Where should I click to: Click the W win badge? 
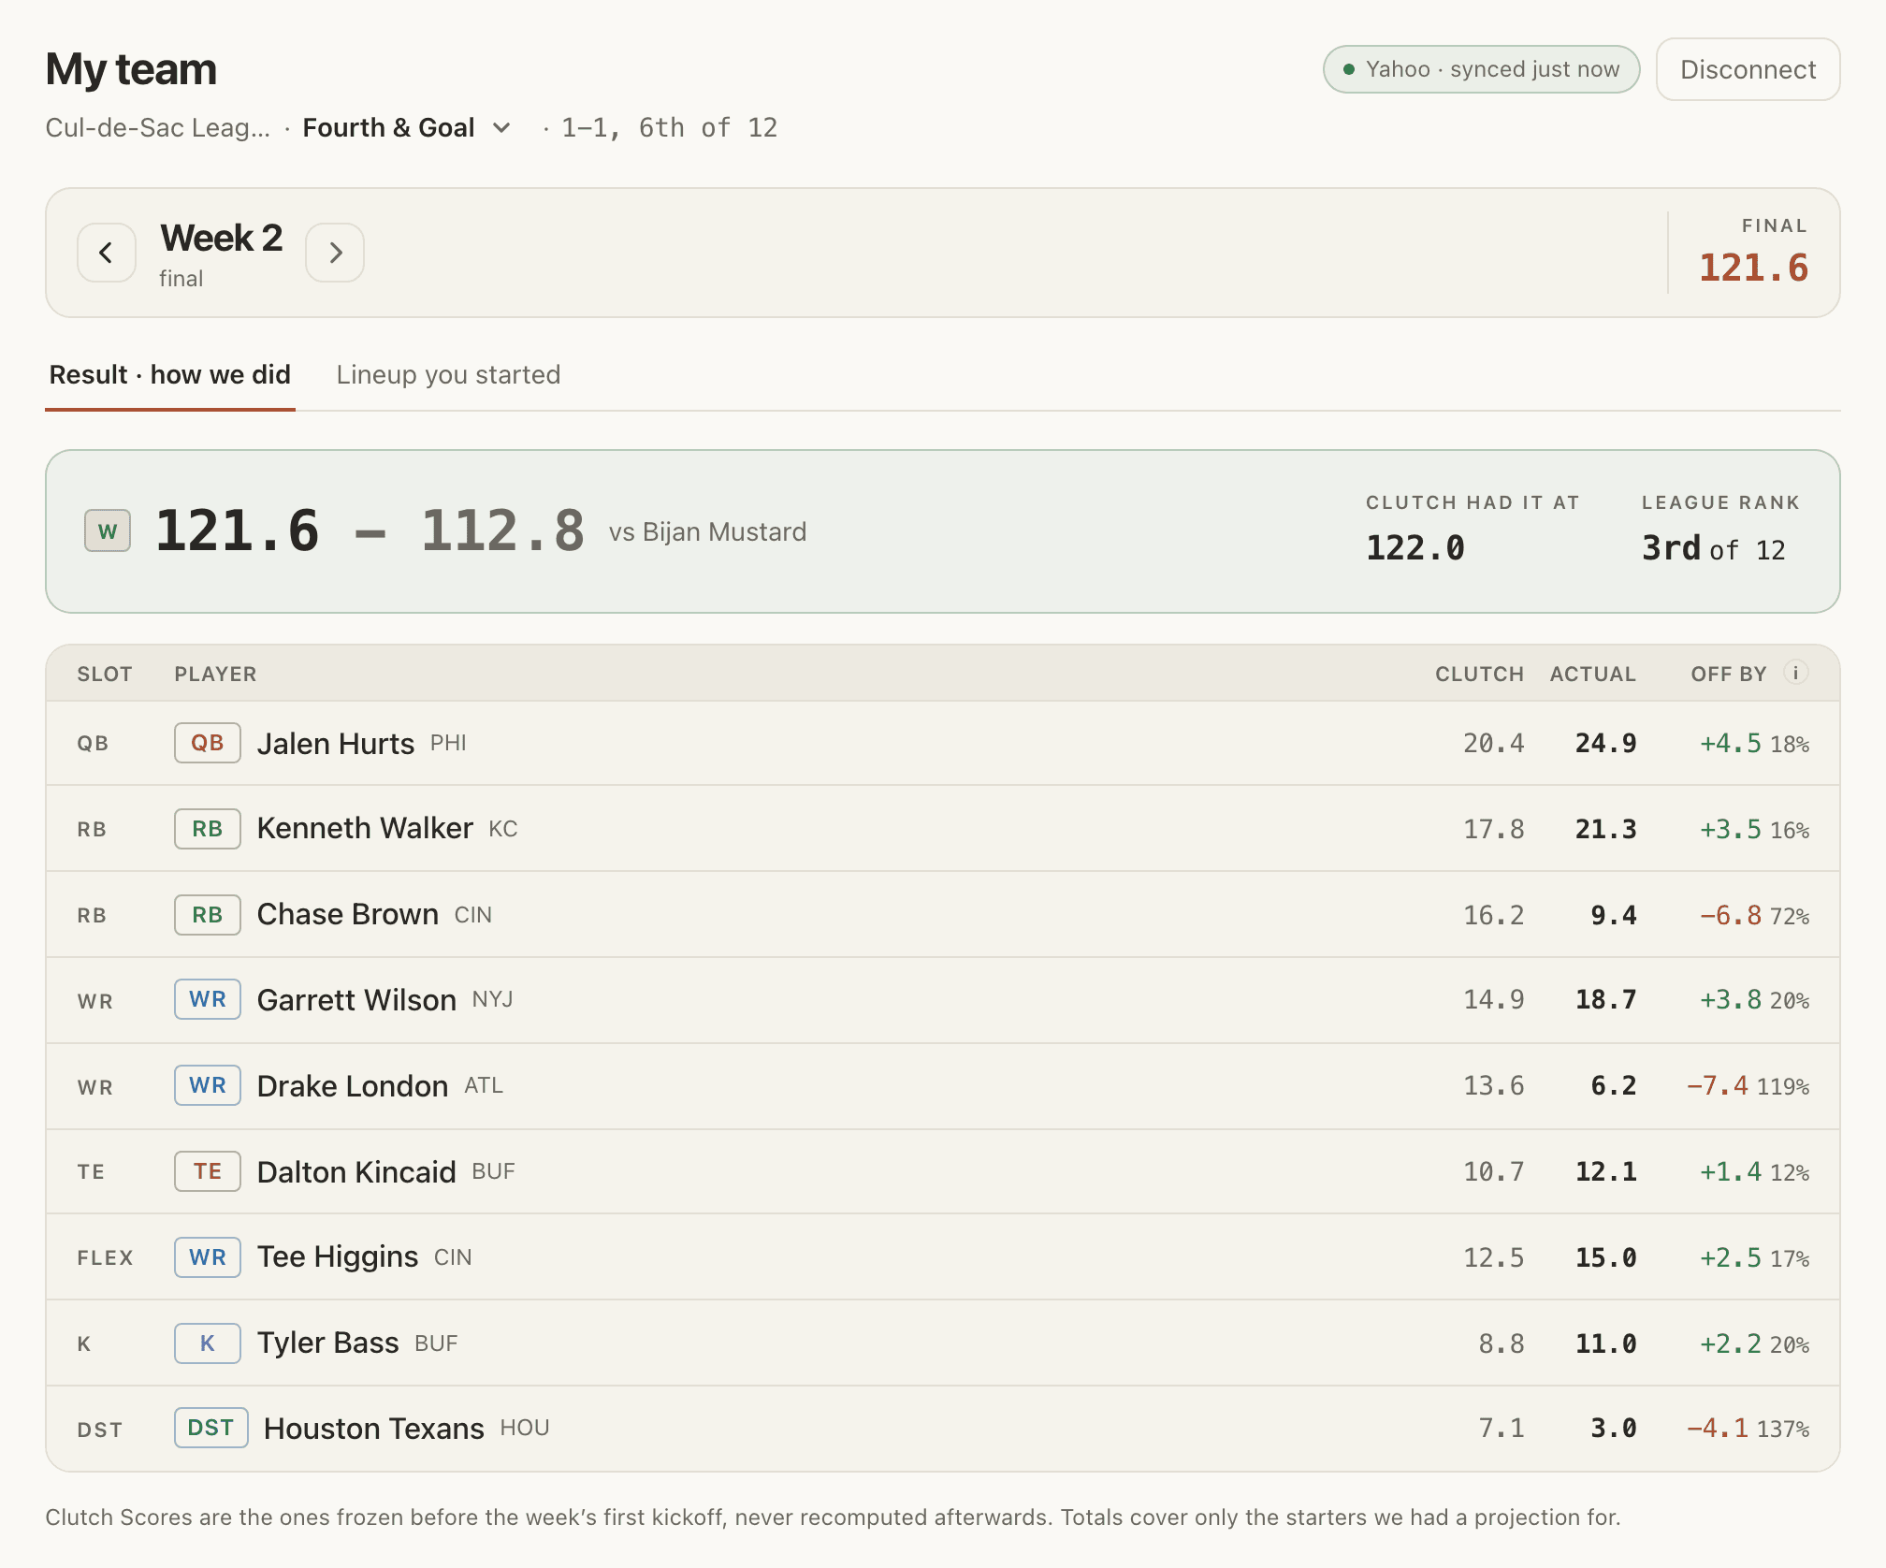(108, 531)
